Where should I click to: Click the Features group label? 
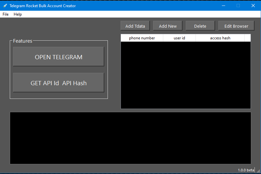(22, 41)
